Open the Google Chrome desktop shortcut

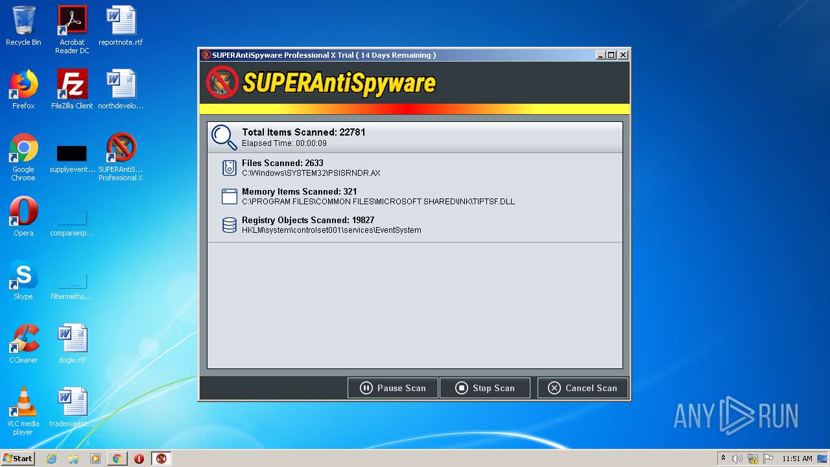click(x=23, y=157)
